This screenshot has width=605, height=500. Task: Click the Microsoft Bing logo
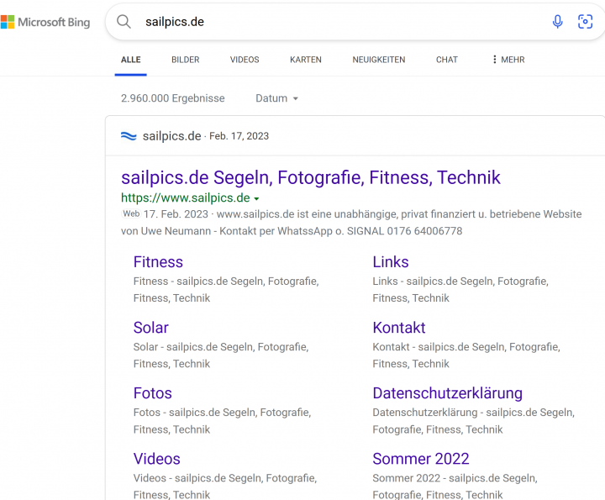[45, 22]
